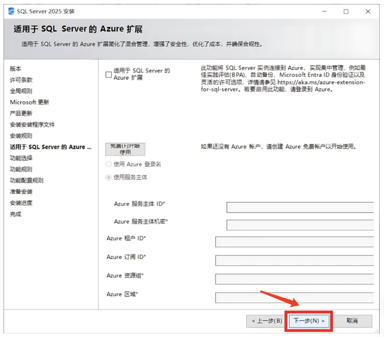Select the 安装进度 step in sidebar
Viewport: 384px width, 337px height.
pyautogui.click(x=21, y=203)
